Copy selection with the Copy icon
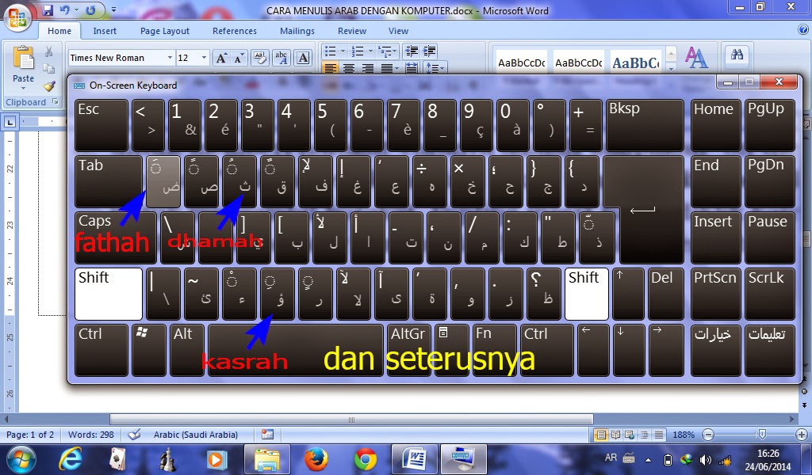Viewport: 812px width, 475px height. 48,69
